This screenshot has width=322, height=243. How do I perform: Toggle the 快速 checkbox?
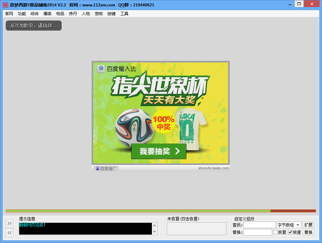click(290, 232)
